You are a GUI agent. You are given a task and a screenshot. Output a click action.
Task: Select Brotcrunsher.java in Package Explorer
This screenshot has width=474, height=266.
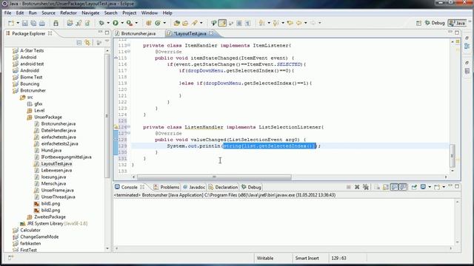tap(59, 123)
